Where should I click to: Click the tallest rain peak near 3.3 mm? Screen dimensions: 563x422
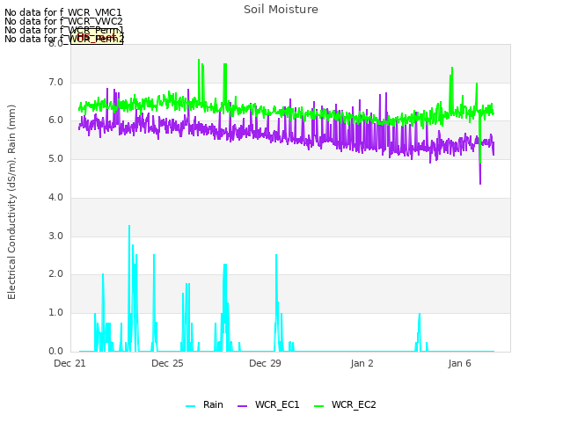(129, 227)
